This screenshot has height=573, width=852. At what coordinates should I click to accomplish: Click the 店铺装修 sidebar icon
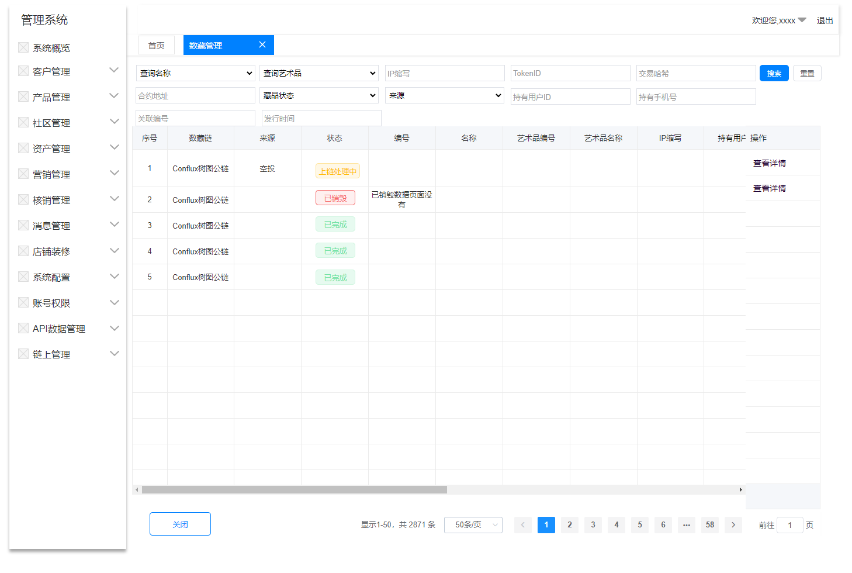click(x=23, y=251)
